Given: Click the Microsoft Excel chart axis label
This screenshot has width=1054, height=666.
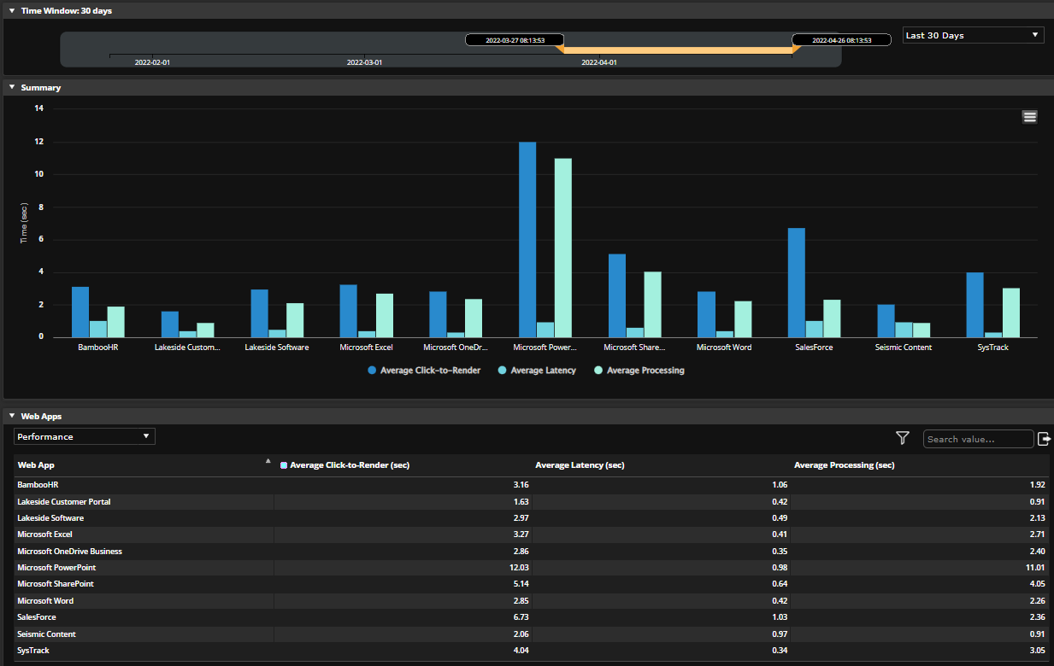Looking at the screenshot, I should point(366,348).
